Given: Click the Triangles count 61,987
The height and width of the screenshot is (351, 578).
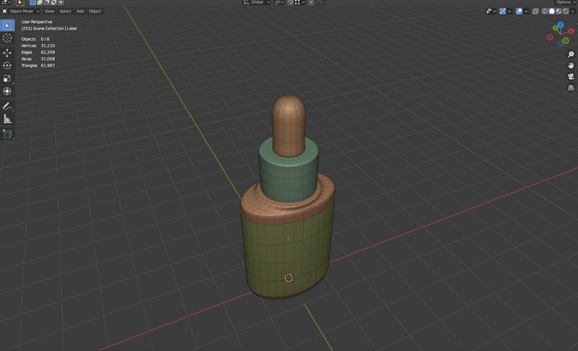Looking at the screenshot, I should (48, 66).
